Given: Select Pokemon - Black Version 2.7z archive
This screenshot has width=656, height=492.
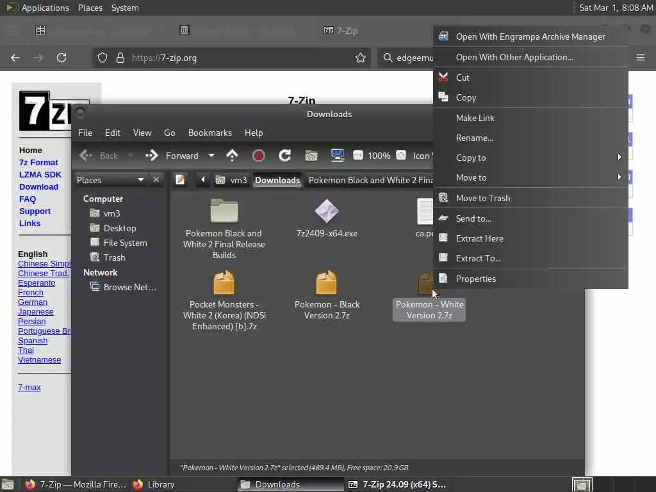Looking at the screenshot, I should click(327, 295).
